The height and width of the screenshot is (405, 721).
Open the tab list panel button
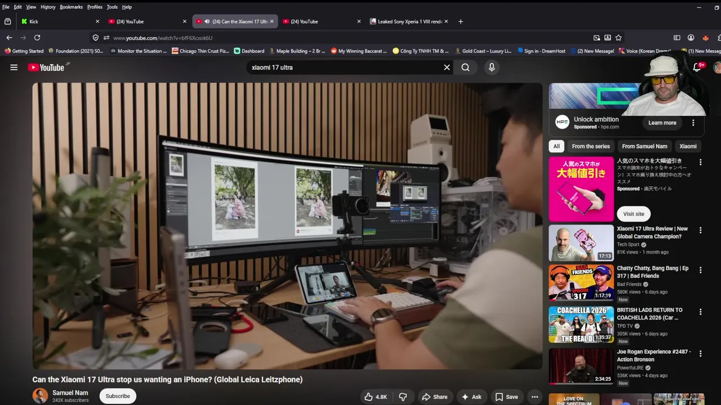7,21
